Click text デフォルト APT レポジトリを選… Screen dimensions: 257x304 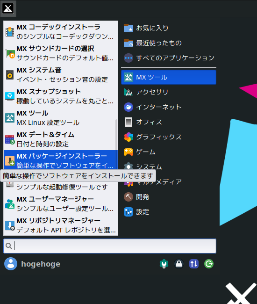[66, 230]
